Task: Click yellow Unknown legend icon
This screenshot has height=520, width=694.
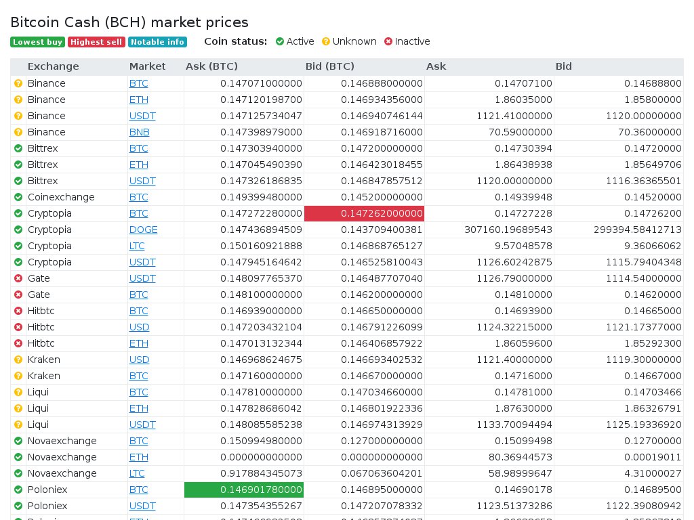Action: pyautogui.click(x=326, y=41)
